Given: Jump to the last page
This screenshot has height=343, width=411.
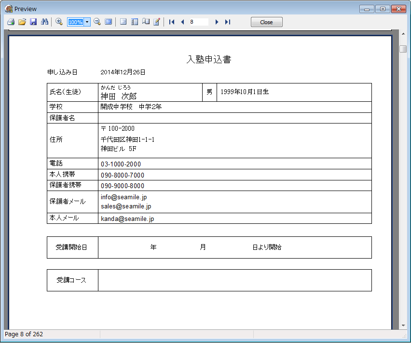Looking at the screenshot, I should pyautogui.click(x=228, y=22).
